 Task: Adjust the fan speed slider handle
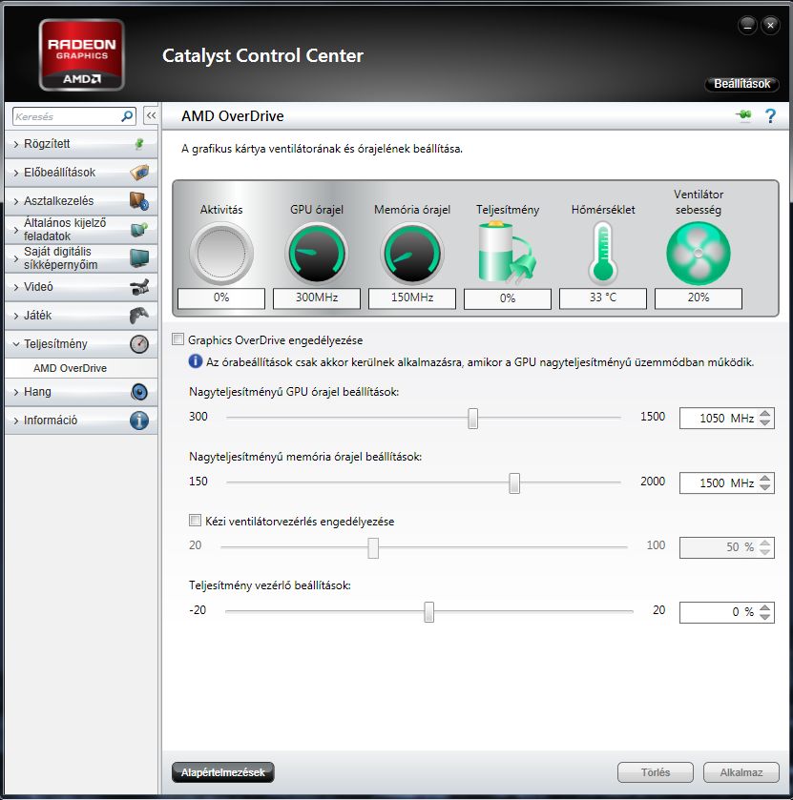coord(373,548)
